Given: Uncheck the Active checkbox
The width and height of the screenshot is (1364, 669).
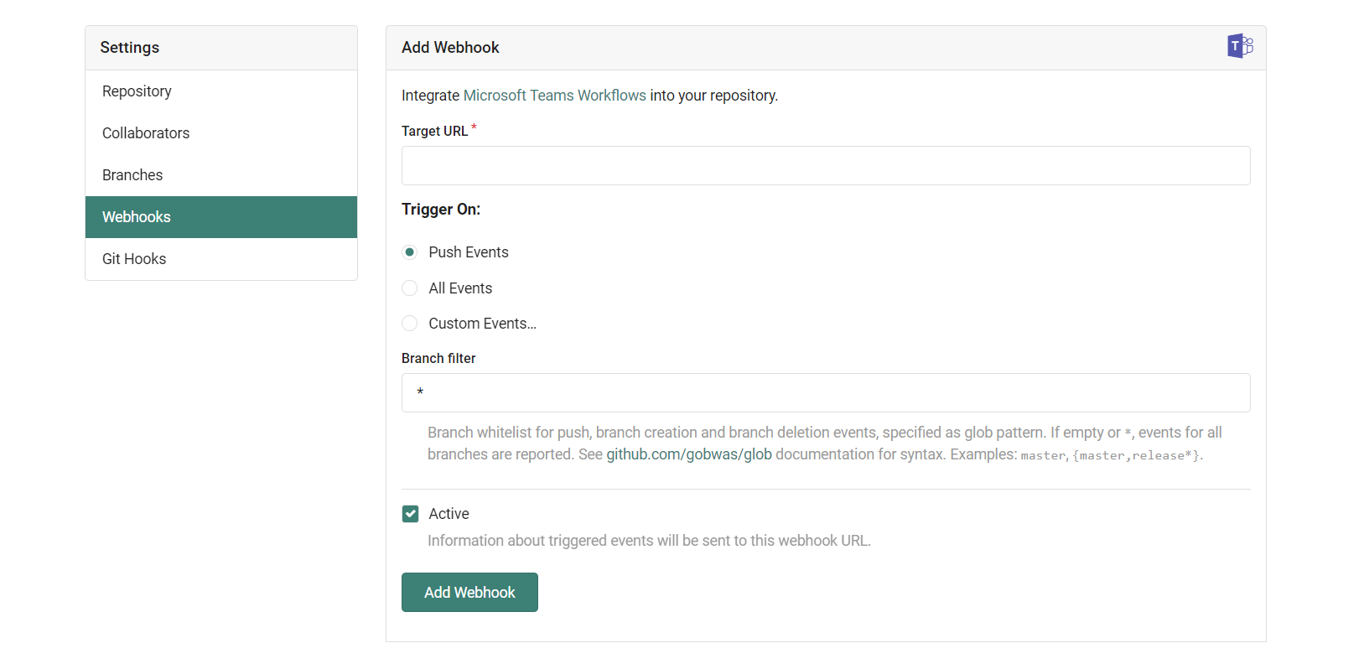Looking at the screenshot, I should (410, 514).
